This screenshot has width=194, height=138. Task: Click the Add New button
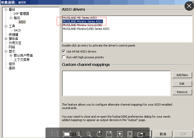click(182, 75)
